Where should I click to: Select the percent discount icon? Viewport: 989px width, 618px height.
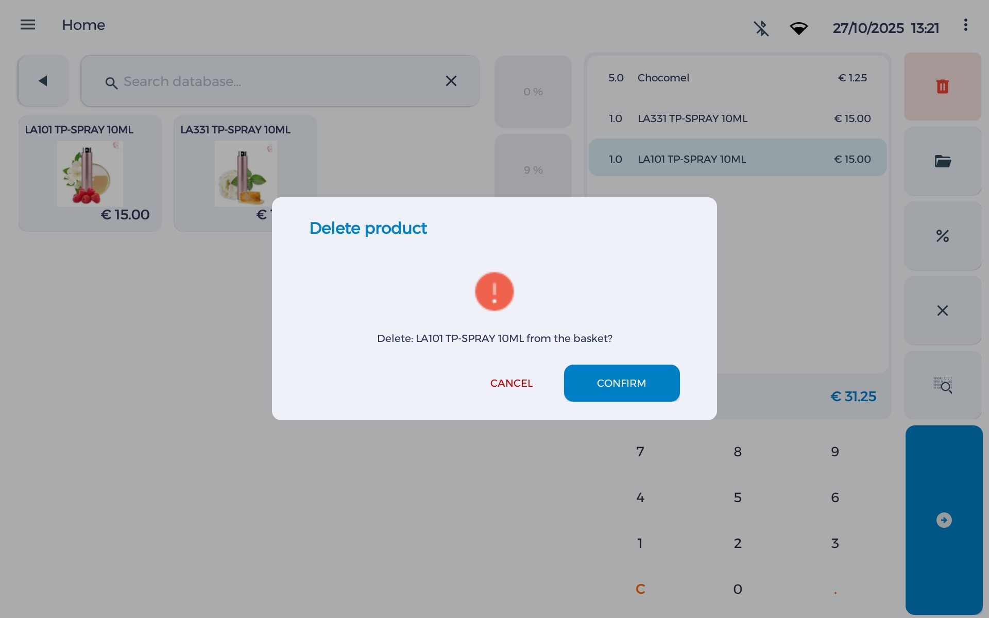943,235
